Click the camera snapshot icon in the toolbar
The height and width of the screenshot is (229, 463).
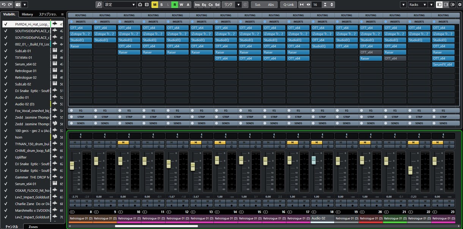tap(18, 5)
